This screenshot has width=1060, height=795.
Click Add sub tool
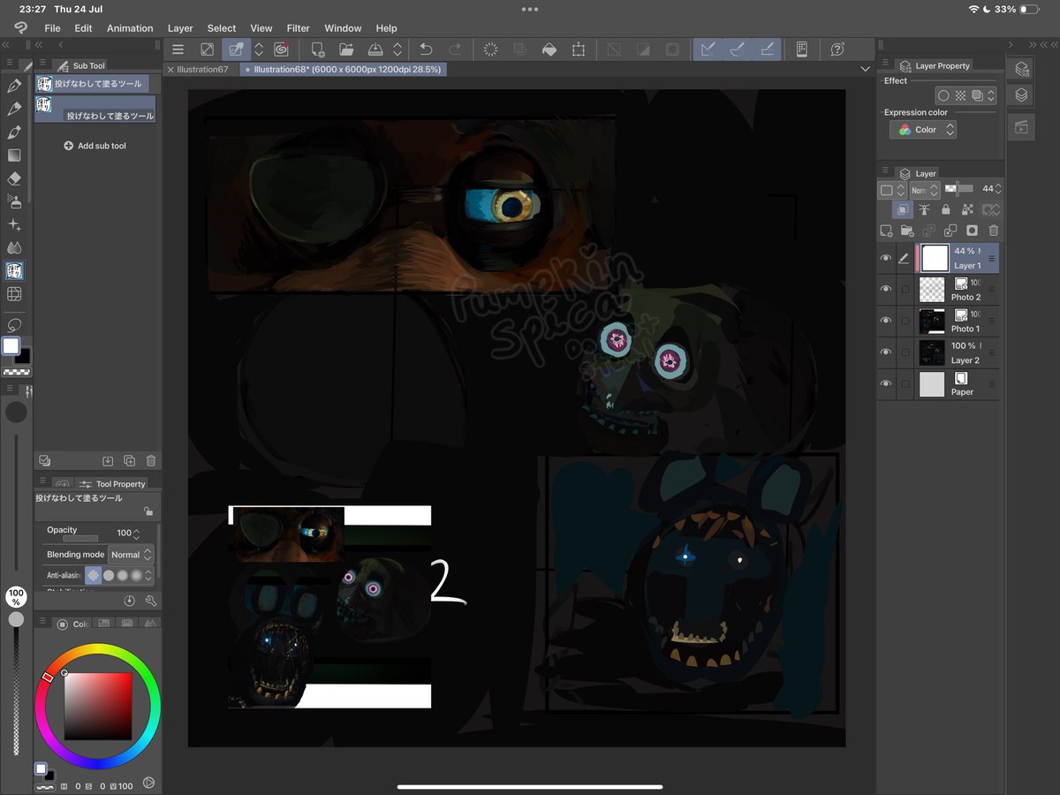[95, 146]
